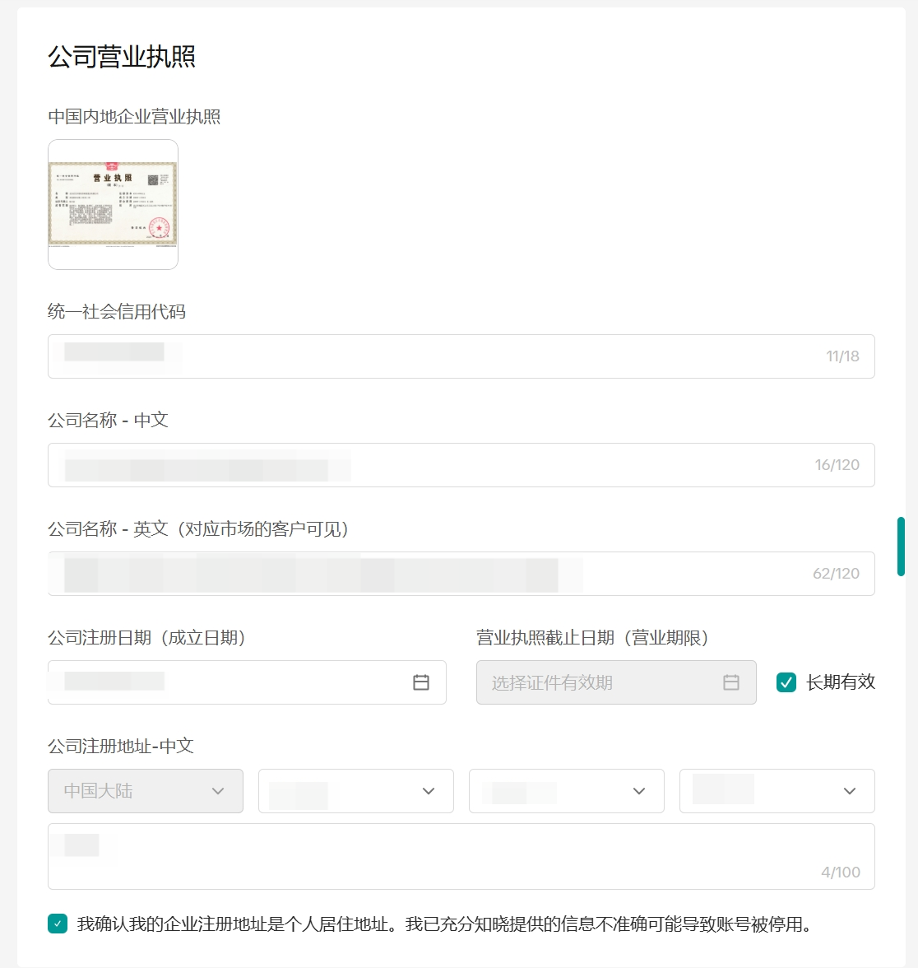Open the calendar for 公司注册日期

coord(420,682)
